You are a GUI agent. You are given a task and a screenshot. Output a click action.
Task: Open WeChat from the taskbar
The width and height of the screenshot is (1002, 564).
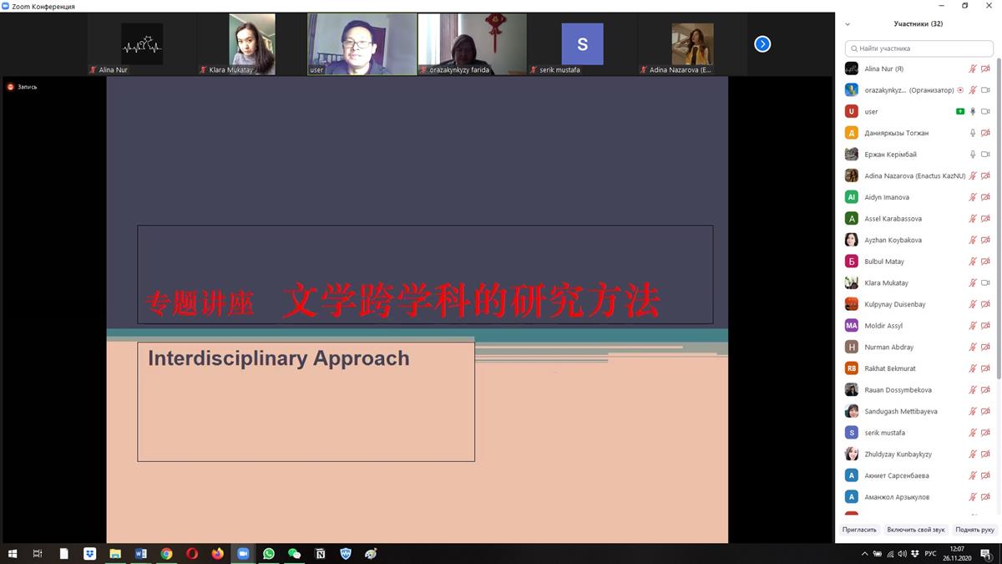click(x=294, y=553)
